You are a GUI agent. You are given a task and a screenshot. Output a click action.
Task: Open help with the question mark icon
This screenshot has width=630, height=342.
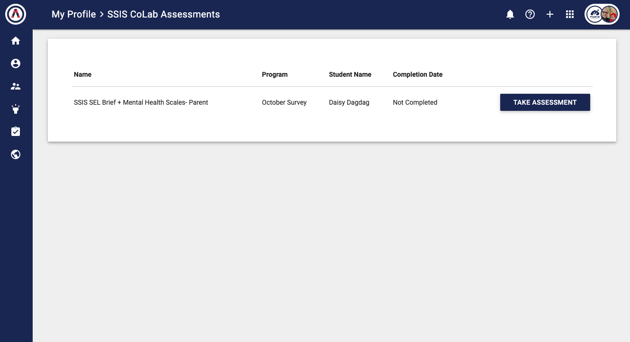530,15
